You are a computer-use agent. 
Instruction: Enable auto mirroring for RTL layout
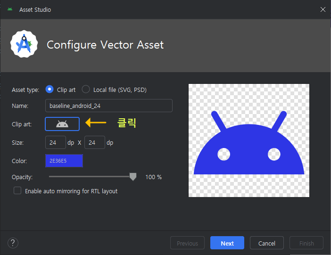[17, 190]
